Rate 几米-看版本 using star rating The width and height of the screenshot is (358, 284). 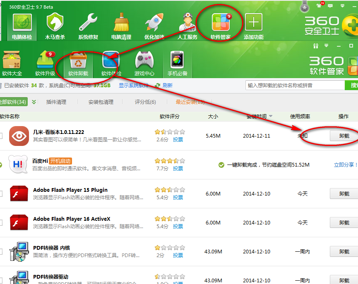tap(170, 132)
